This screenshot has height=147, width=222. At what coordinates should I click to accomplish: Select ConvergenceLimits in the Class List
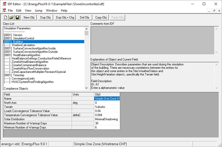[44, 79]
